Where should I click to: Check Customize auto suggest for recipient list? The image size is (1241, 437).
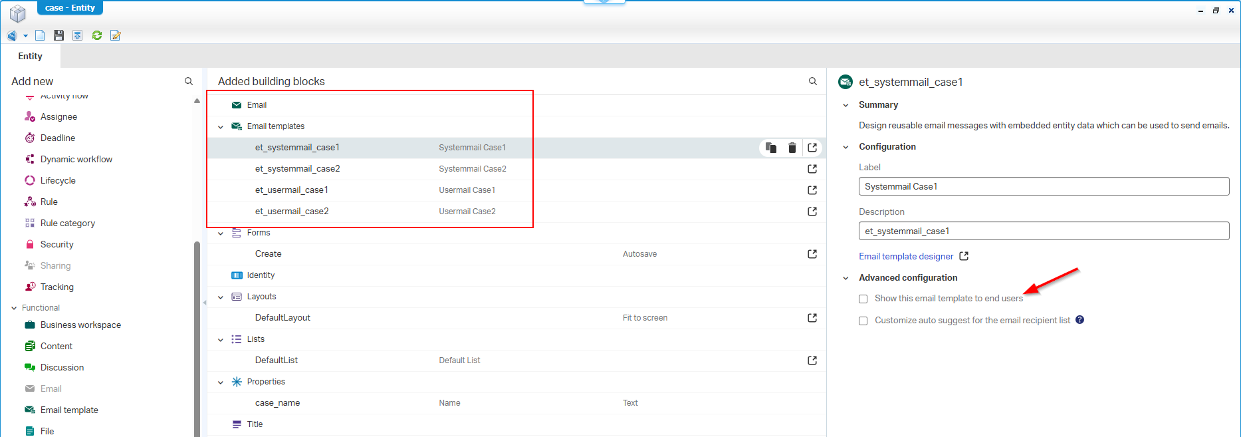863,321
